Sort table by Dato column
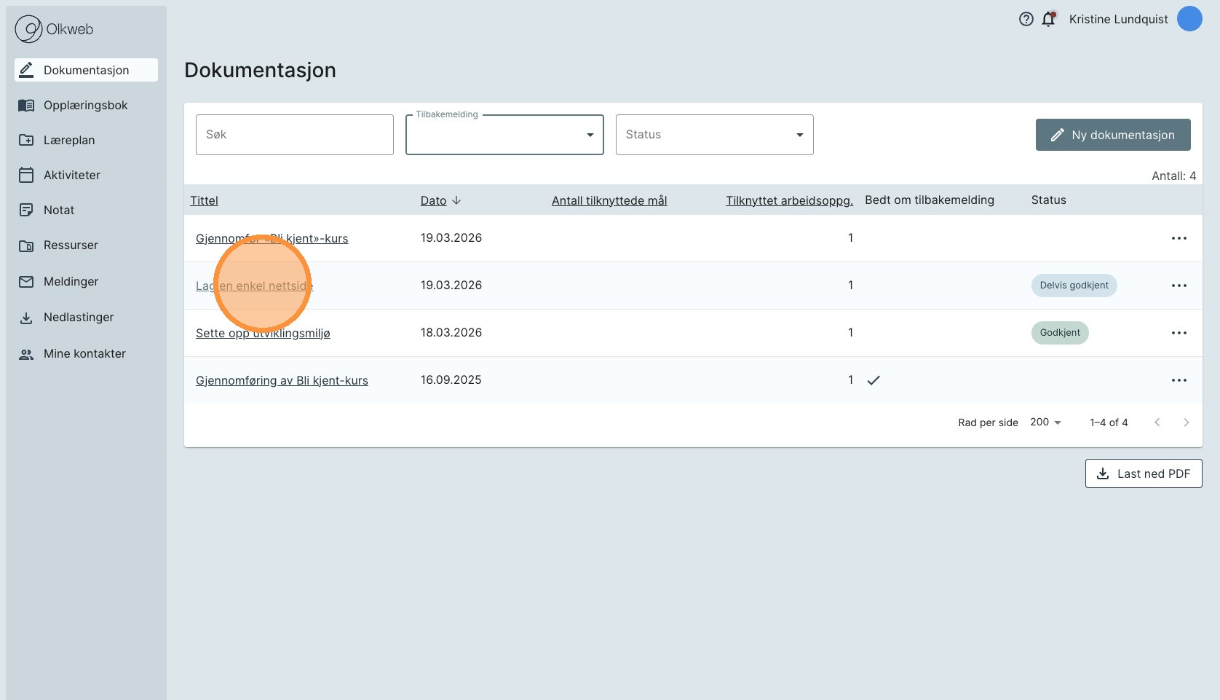Viewport: 1220px width, 700px height. pyautogui.click(x=433, y=200)
